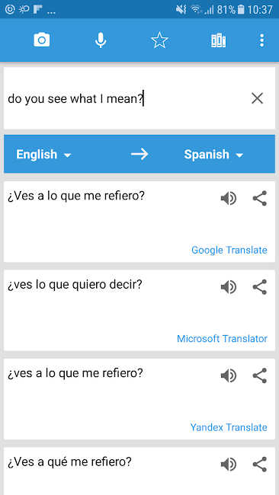Open the three-dot overflow menu
Viewport: 279px width, 495px height.
tap(261, 40)
